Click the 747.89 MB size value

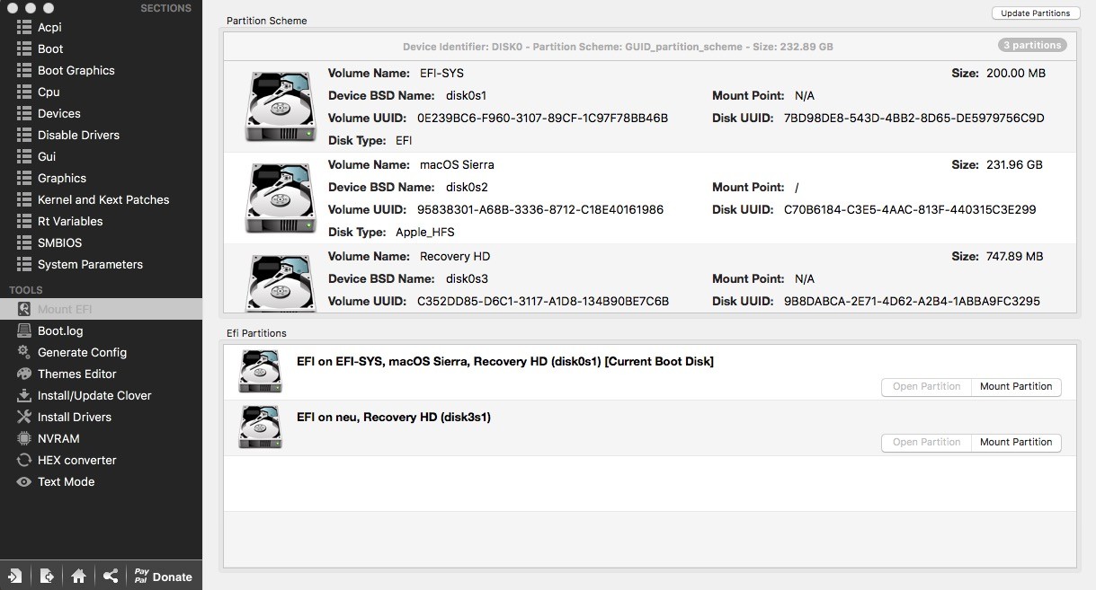(1015, 256)
